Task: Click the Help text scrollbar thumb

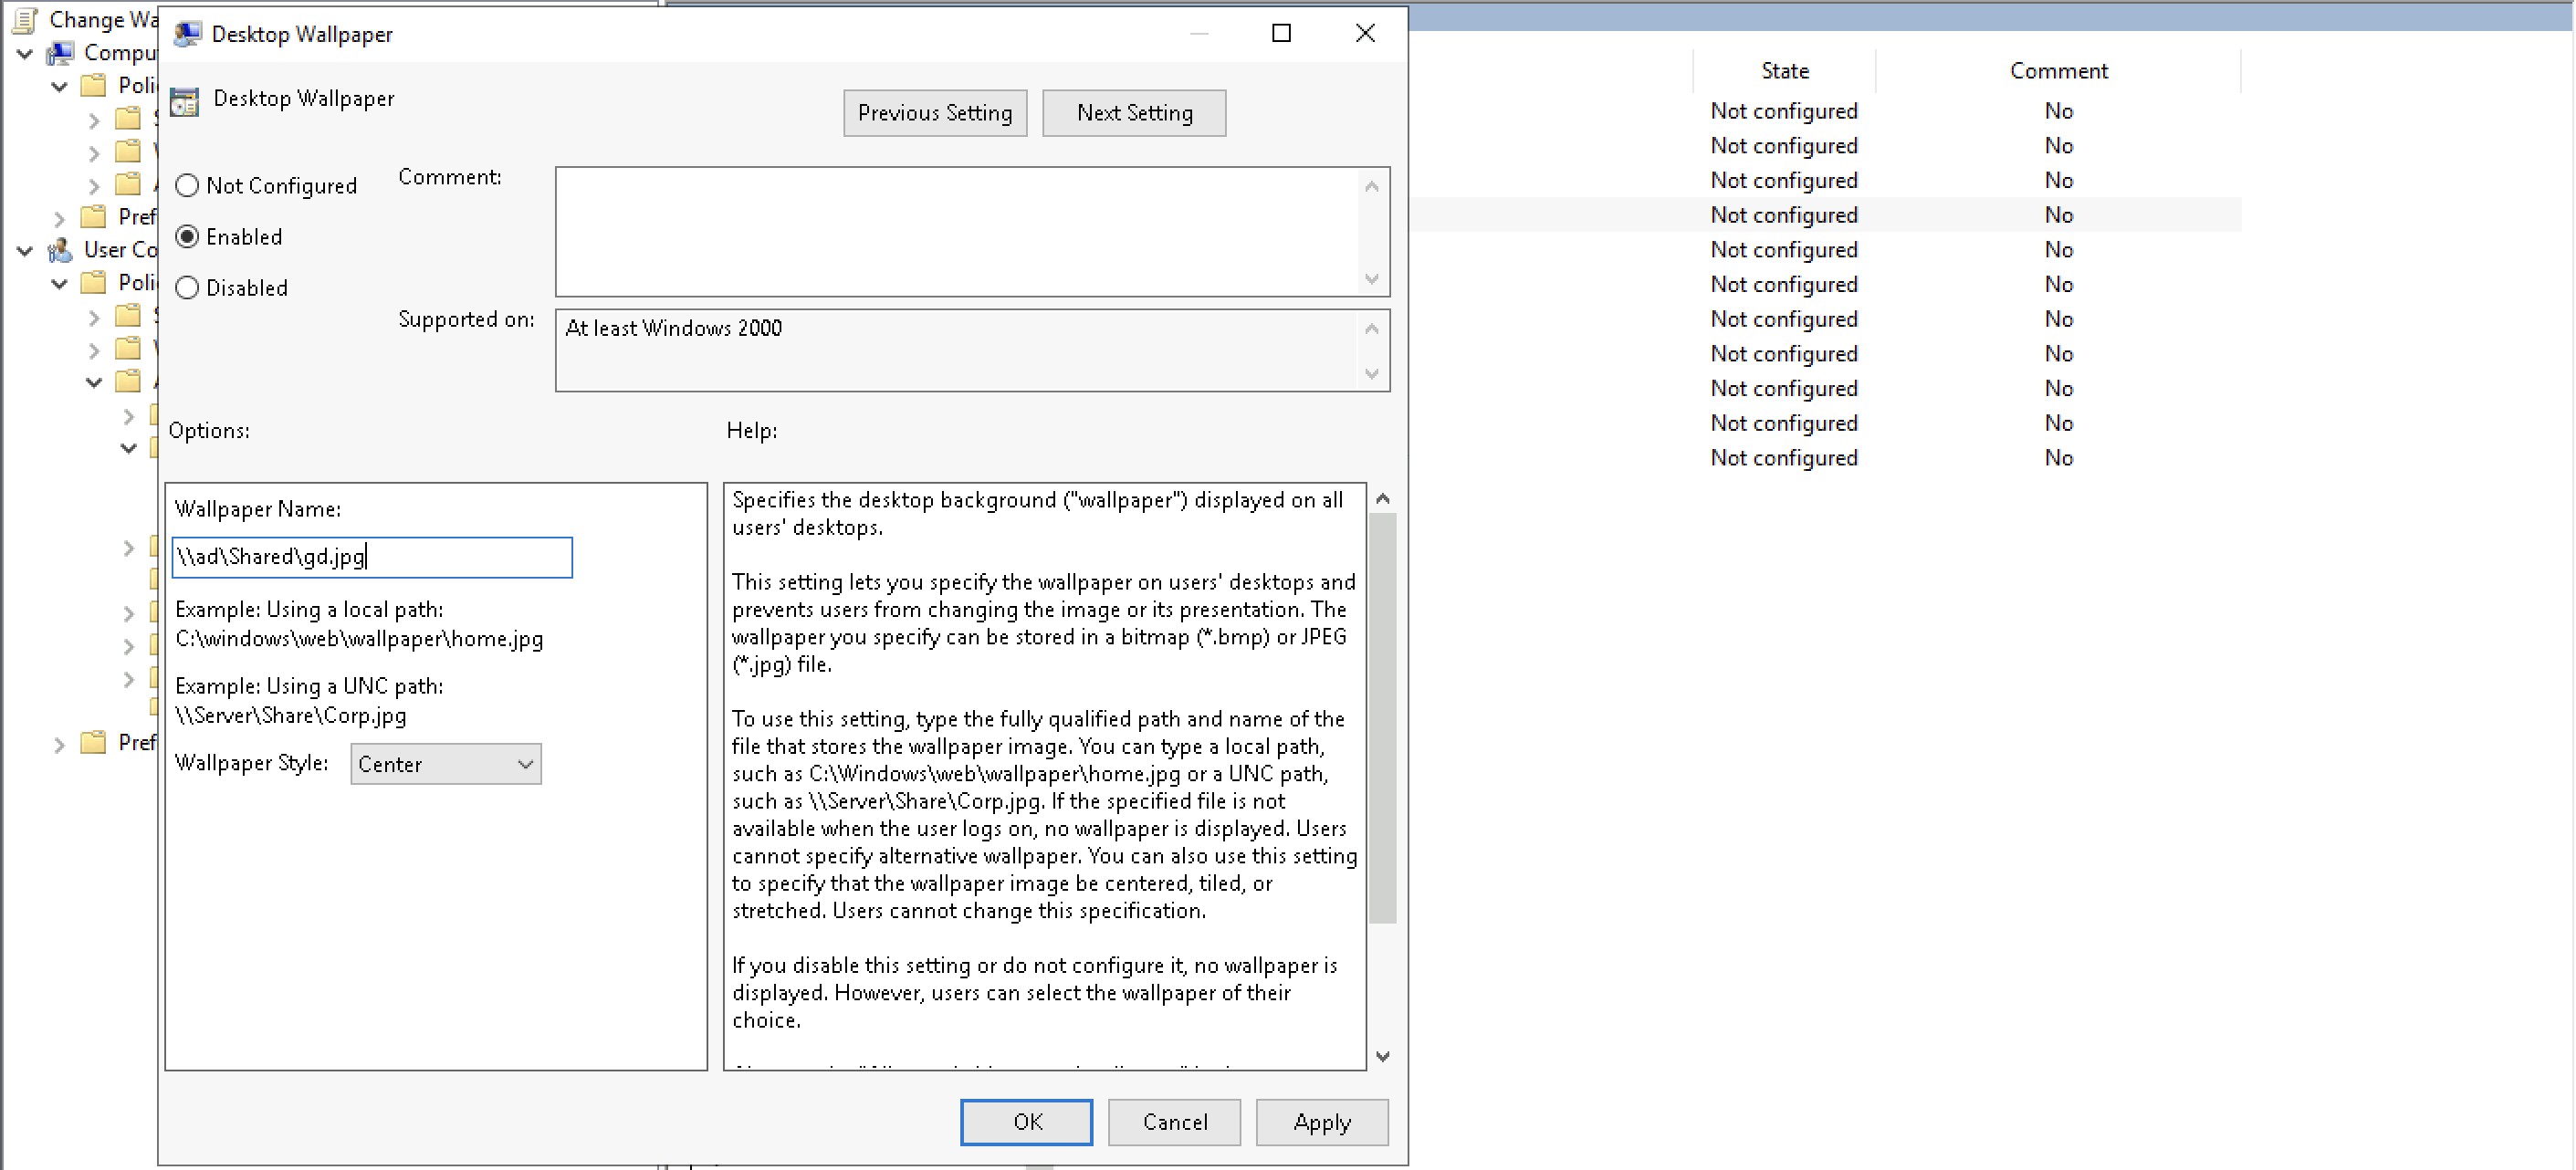Action: (x=1382, y=717)
